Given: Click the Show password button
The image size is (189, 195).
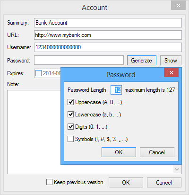Looking at the screenshot, I should pos(171,60).
